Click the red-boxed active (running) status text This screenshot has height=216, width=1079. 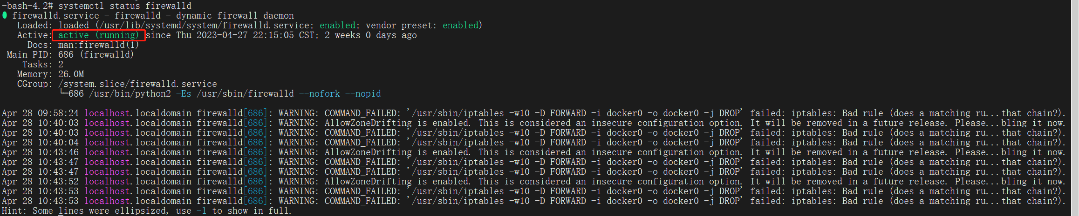(99, 35)
